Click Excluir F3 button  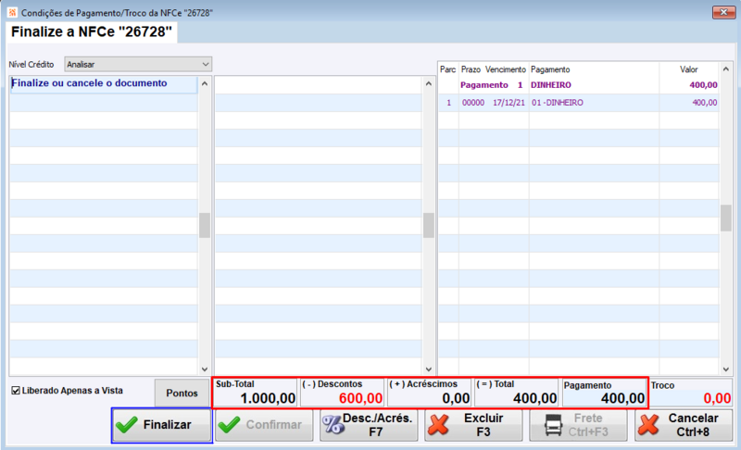[473, 425]
